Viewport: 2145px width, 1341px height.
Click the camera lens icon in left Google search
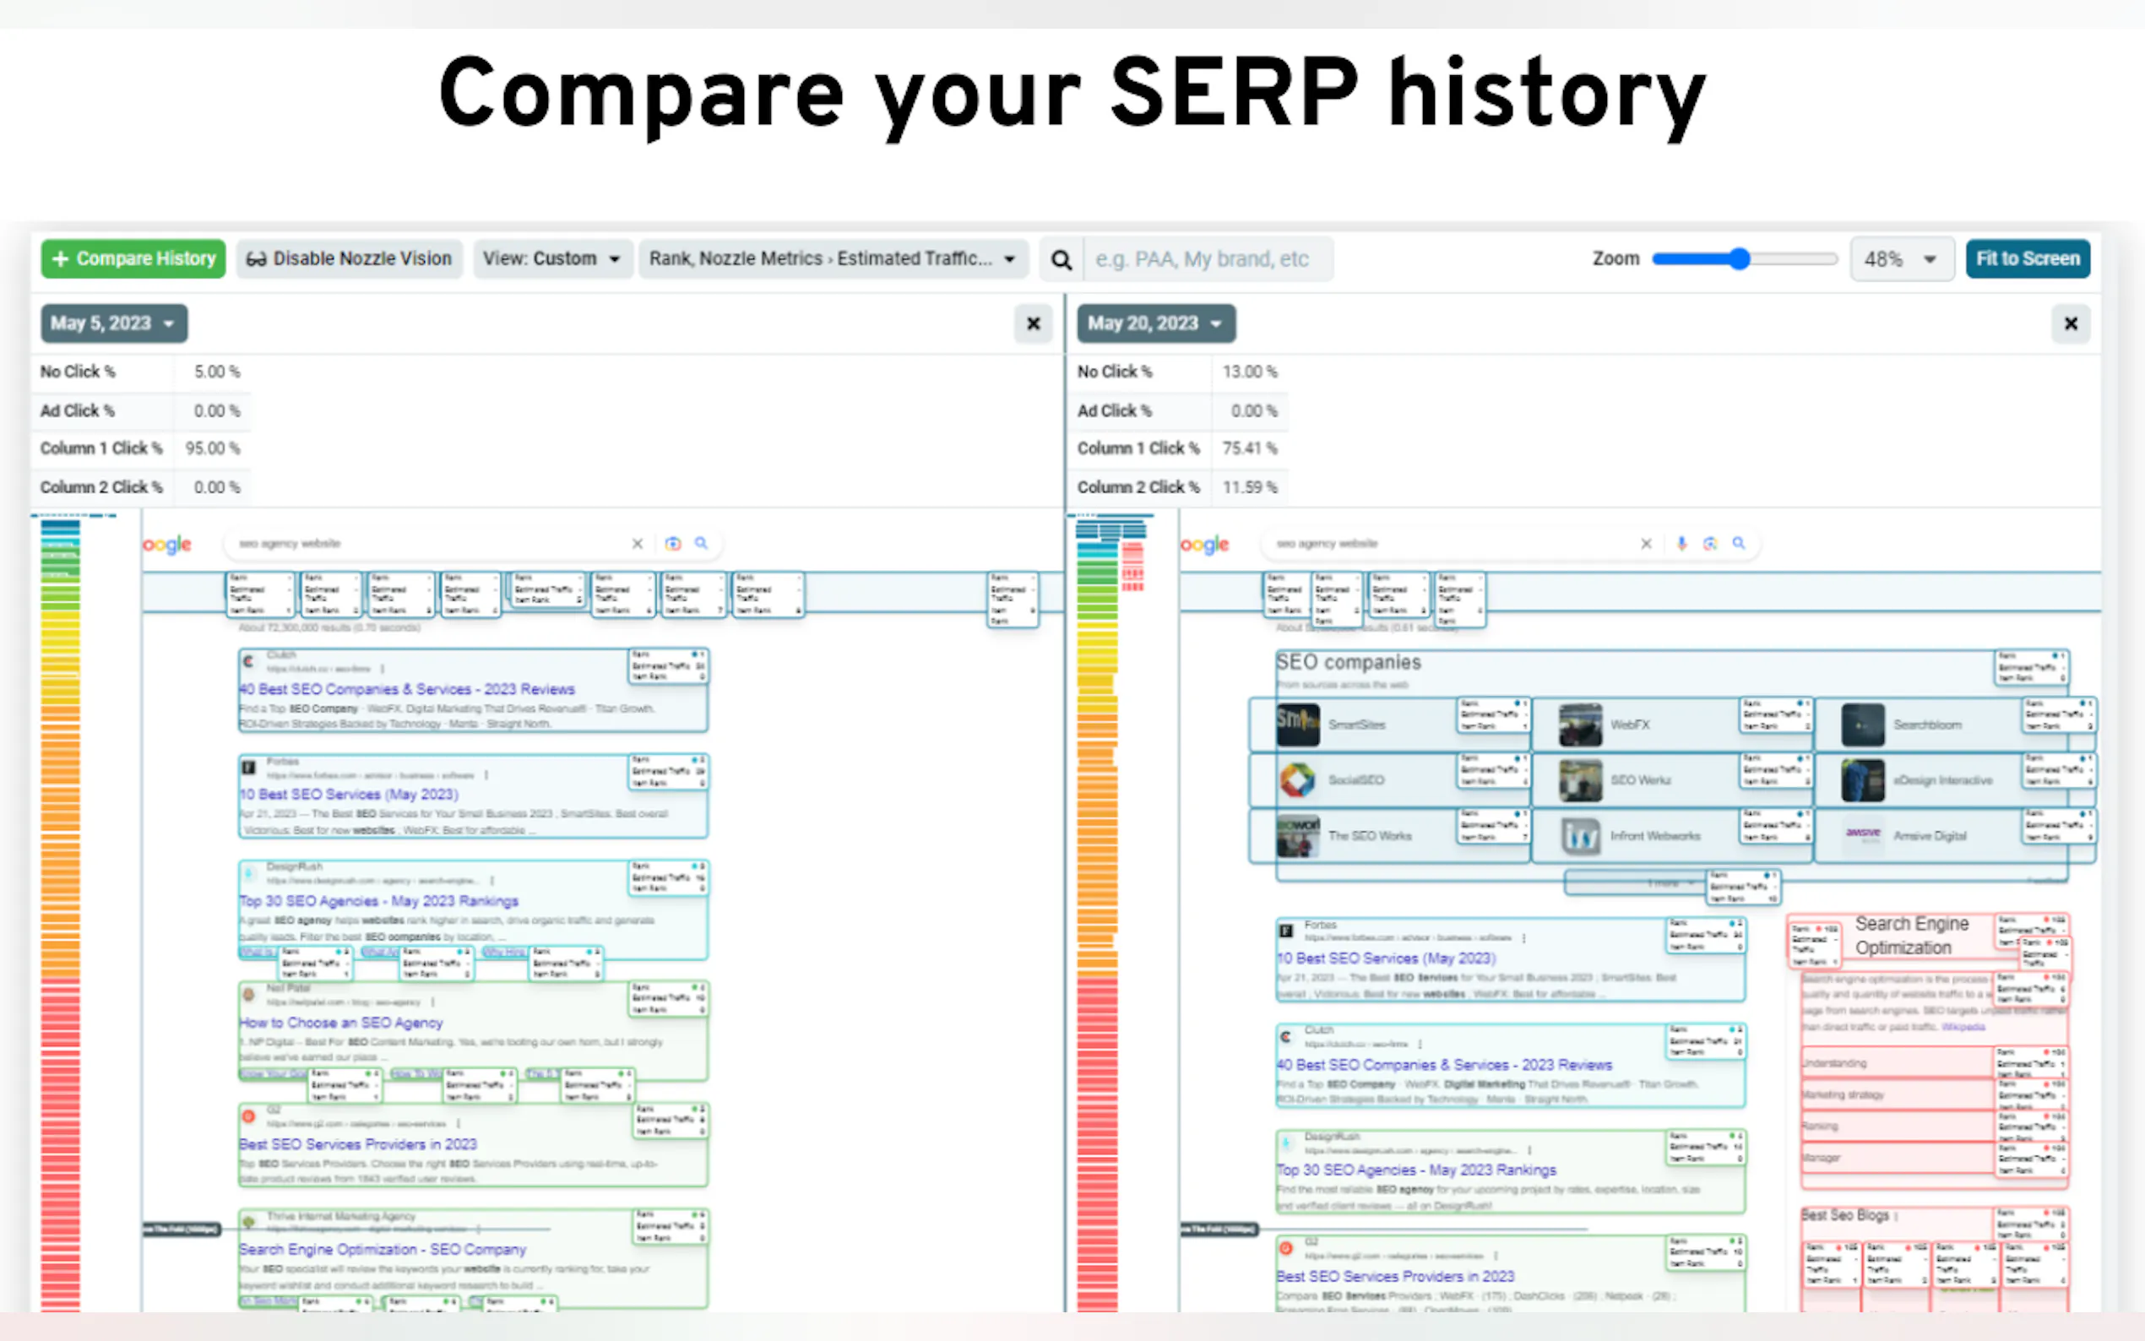(673, 543)
